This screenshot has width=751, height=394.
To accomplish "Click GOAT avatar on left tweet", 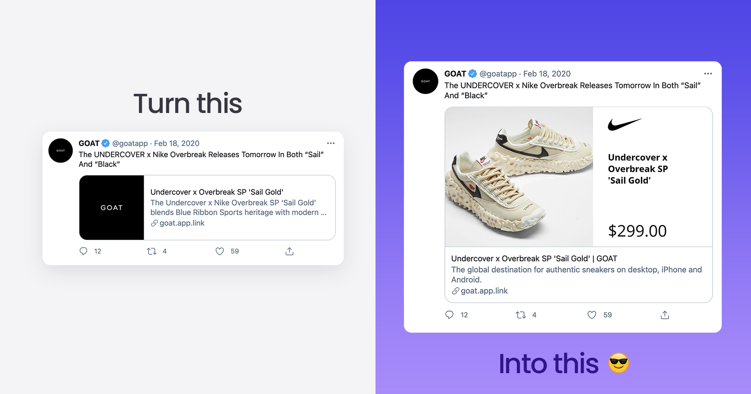I will tap(60, 151).
